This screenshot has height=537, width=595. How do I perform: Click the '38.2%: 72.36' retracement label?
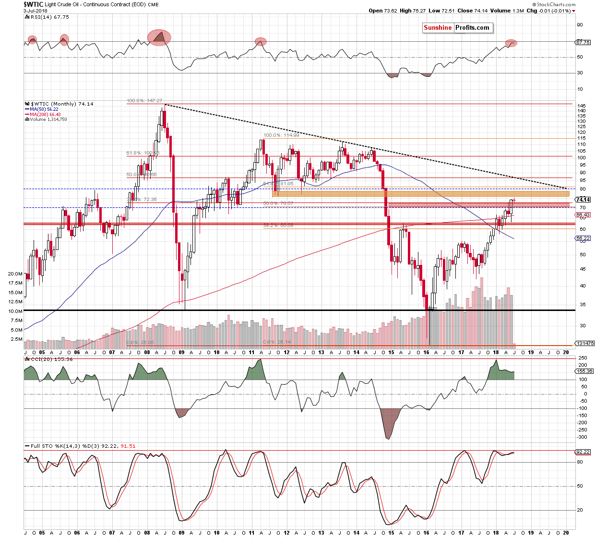142,199
